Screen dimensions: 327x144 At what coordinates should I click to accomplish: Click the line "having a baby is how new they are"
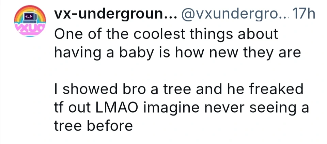(x=178, y=53)
